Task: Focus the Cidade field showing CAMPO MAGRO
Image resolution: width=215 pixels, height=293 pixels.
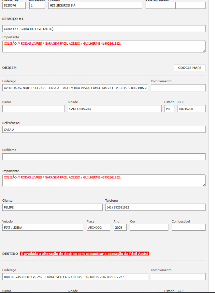Action: [114, 109]
